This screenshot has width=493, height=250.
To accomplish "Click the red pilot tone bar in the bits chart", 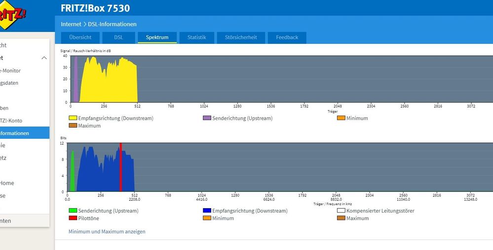I will pos(120,167).
